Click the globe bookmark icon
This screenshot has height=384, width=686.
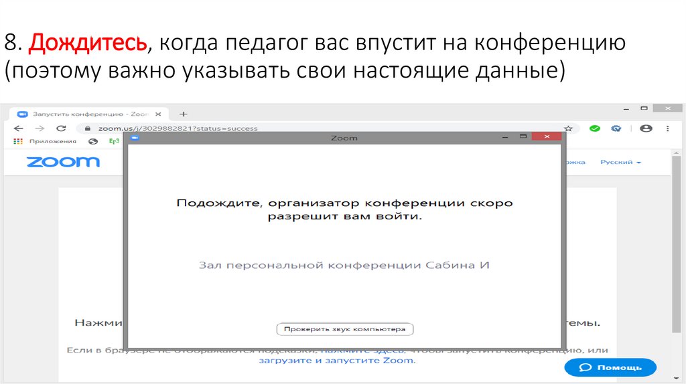point(92,141)
